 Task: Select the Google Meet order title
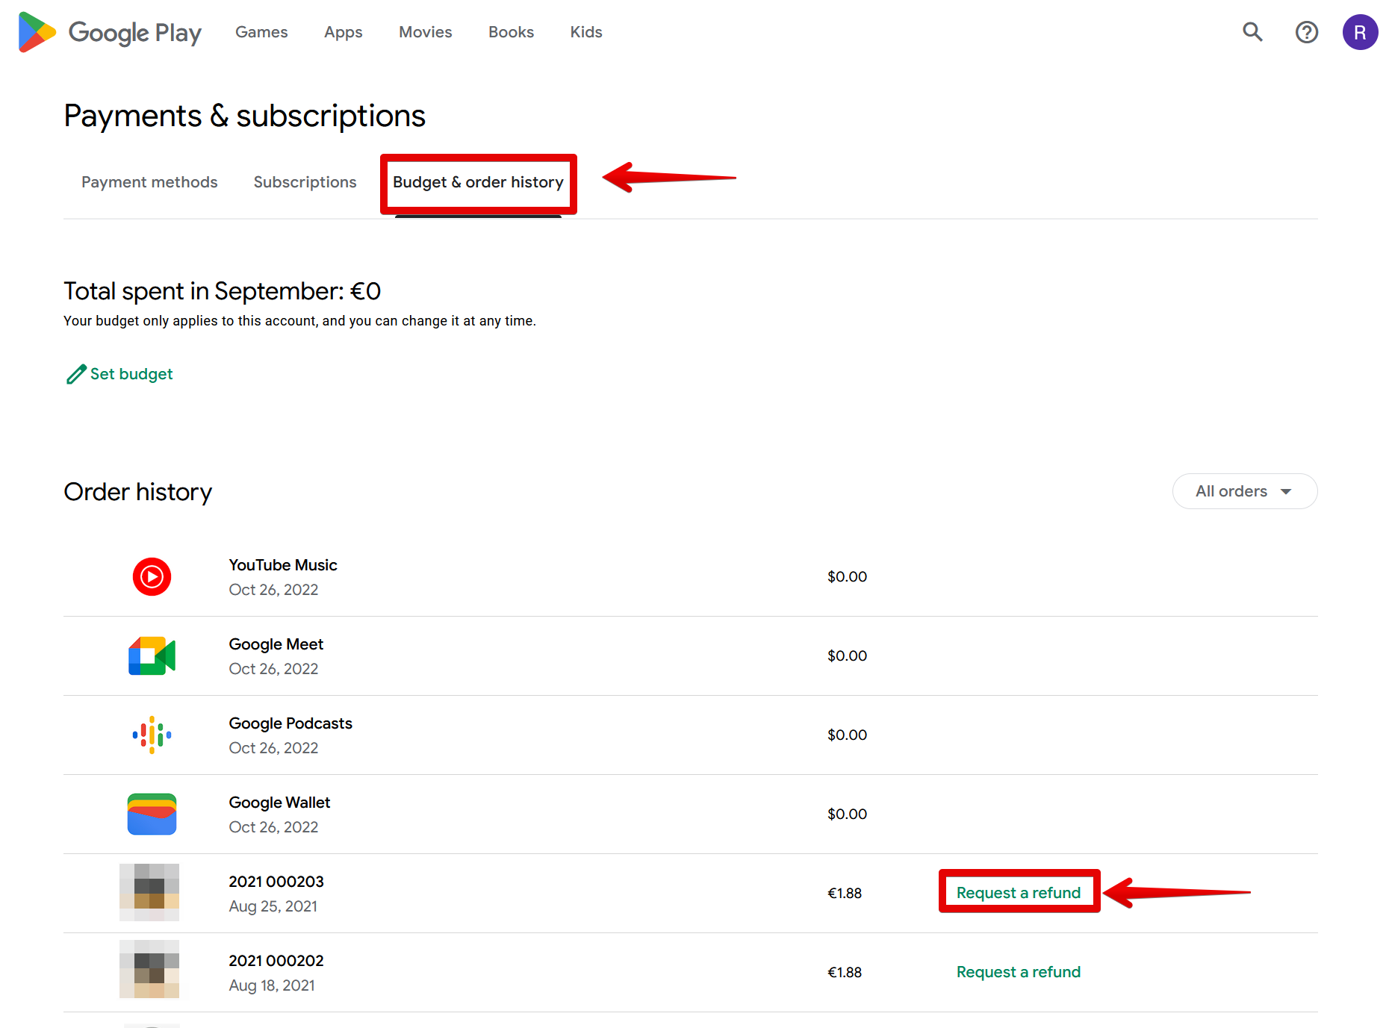click(276, 644)
